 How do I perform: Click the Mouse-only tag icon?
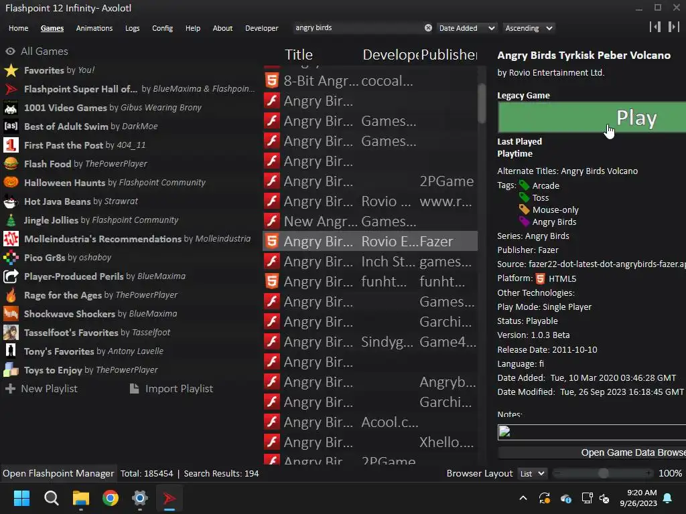(524, 209)
